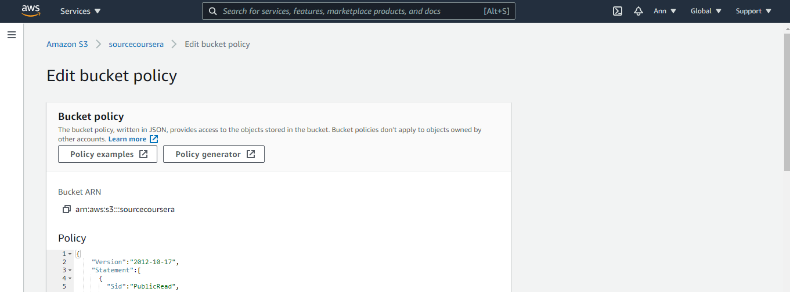Open the Services dropdown menu
This screenshot has width=790, height=292.
80,11
